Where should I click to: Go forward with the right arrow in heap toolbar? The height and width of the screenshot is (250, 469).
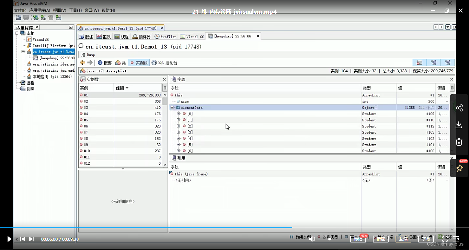coord(90,62)
